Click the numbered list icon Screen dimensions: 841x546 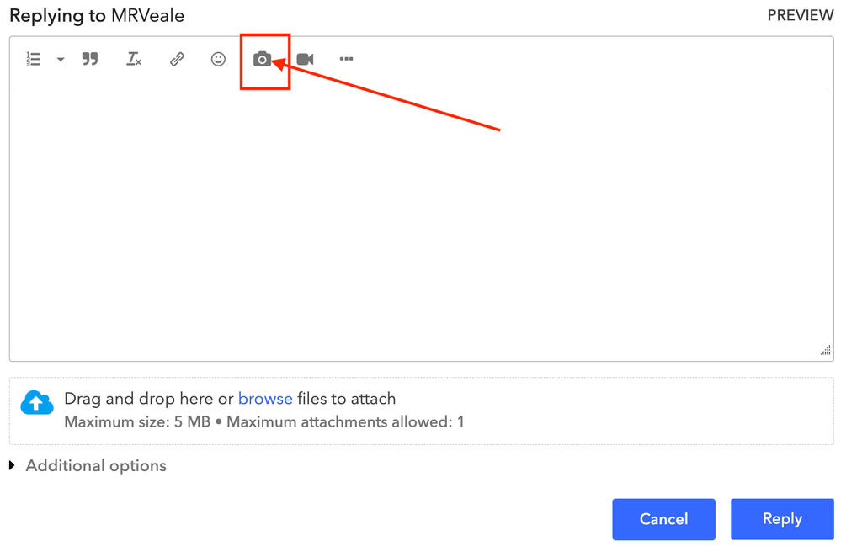34,59
